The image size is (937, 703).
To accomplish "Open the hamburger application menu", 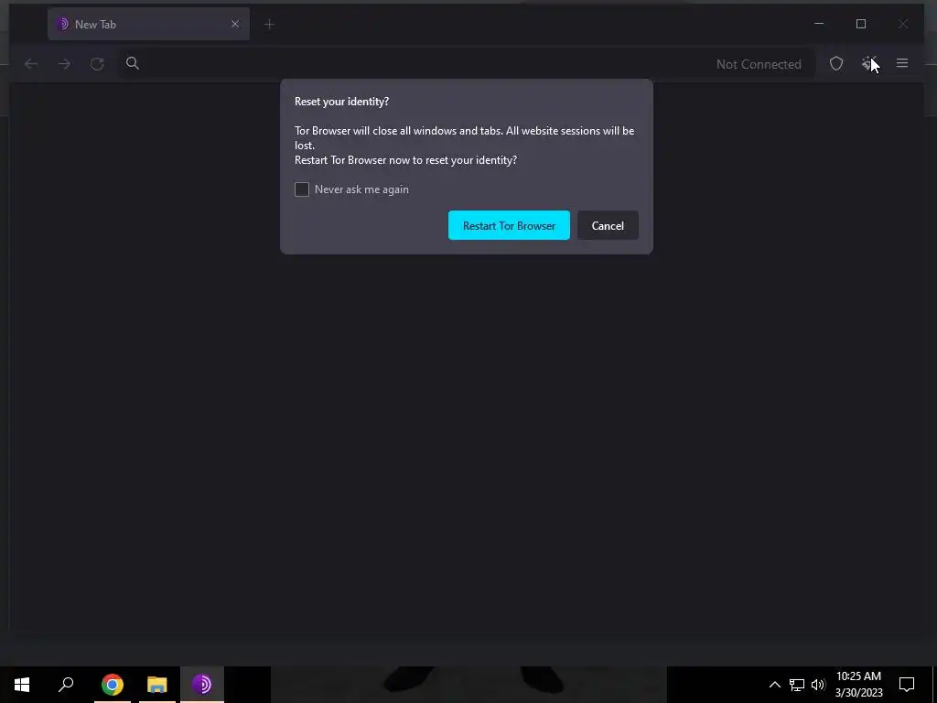I will pyautogui.click(x=901, y=63).
